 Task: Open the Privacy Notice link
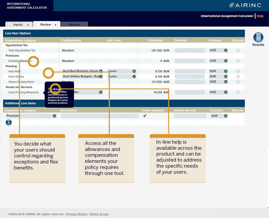click(x=77, y=214)
